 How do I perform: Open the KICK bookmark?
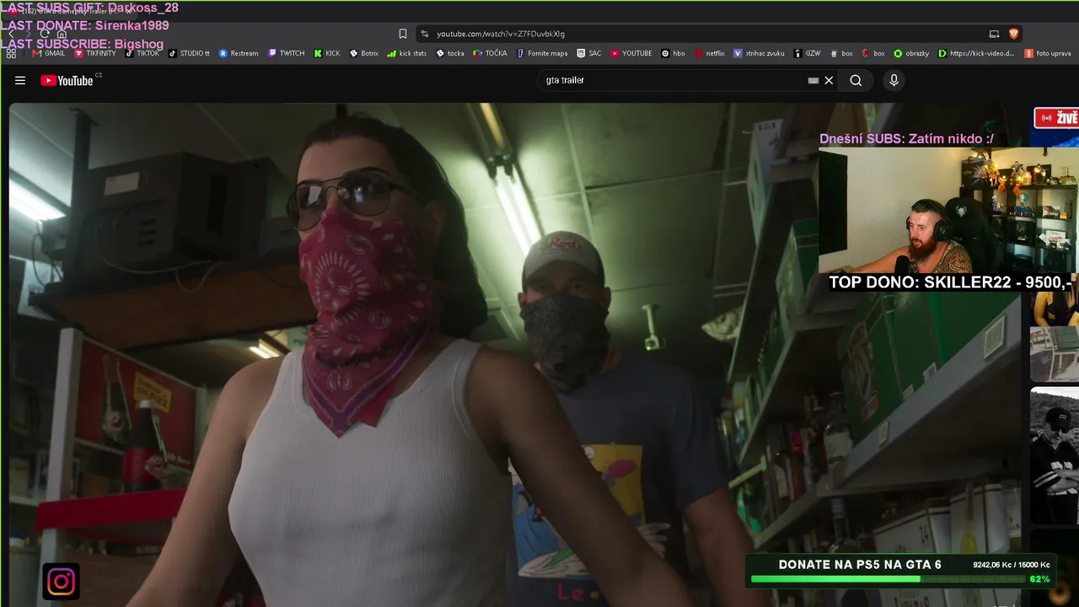point(327,53)
